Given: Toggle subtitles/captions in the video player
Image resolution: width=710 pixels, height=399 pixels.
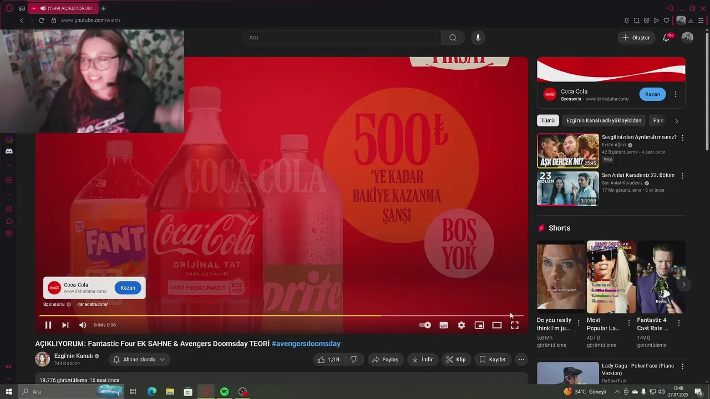Looking at the screenshot, I should coord(444,325).
